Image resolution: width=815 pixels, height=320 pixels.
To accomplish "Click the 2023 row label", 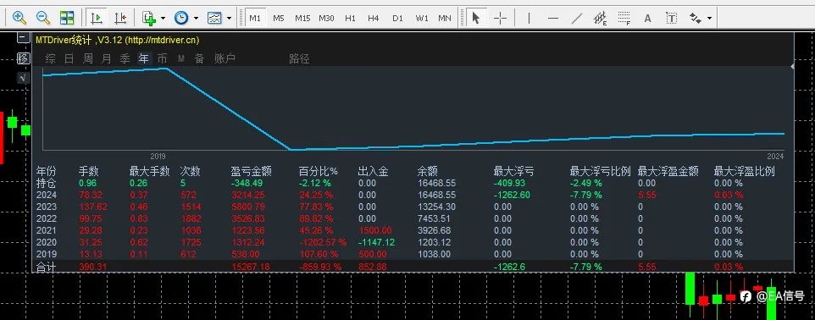I will point(46,207).
